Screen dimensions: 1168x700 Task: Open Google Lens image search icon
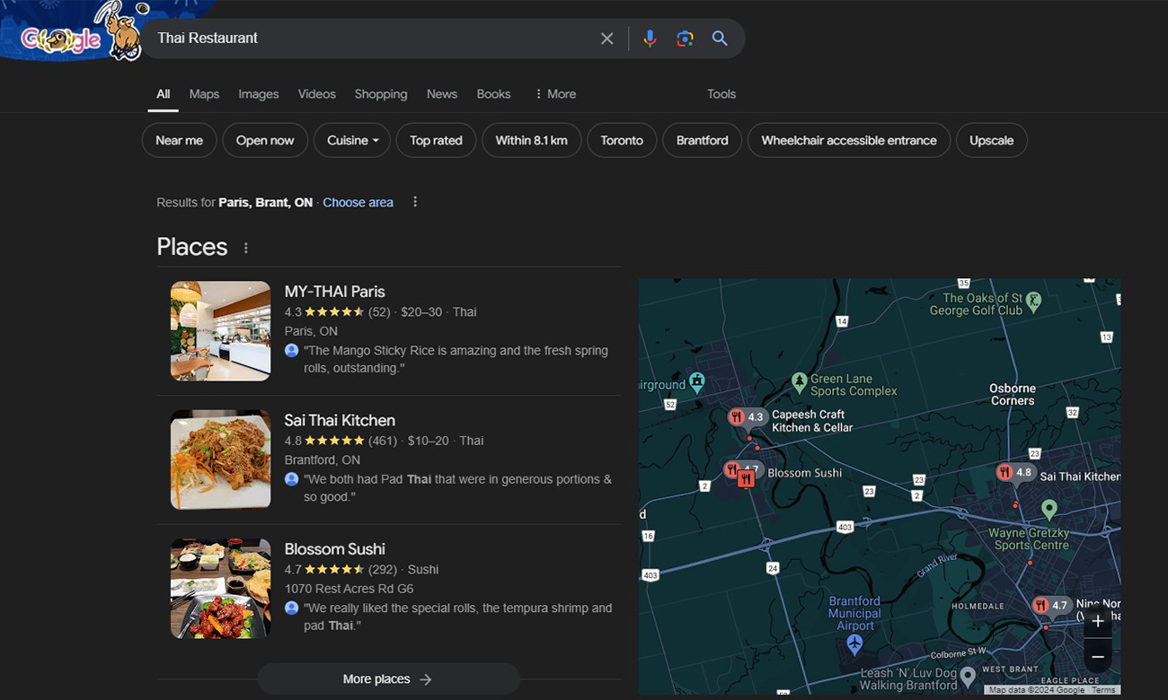pyautogui.click(x=685, y=39)
